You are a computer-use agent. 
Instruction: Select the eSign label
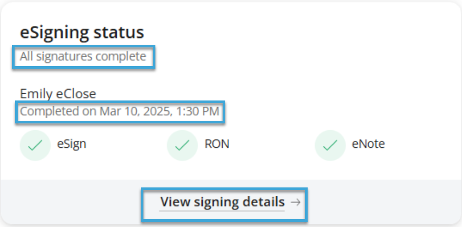(x=71, y=144)
